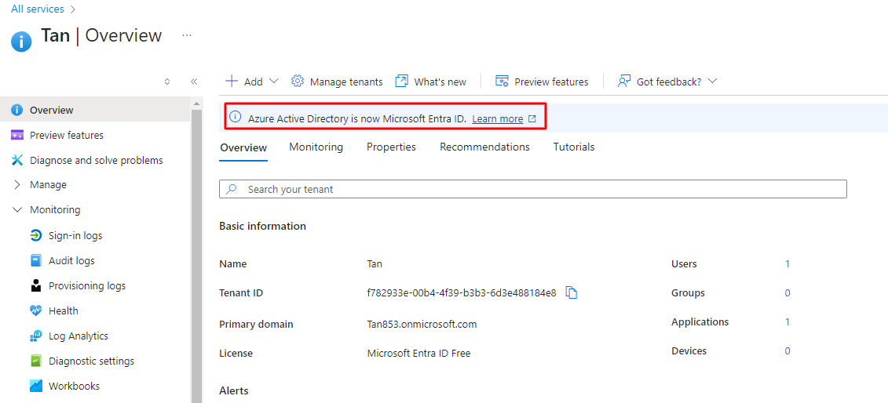The width and height of the screenshot is (888, 403).
Task: Copy the Tenant ID with copy icon
Action: (x=572, y=292)
